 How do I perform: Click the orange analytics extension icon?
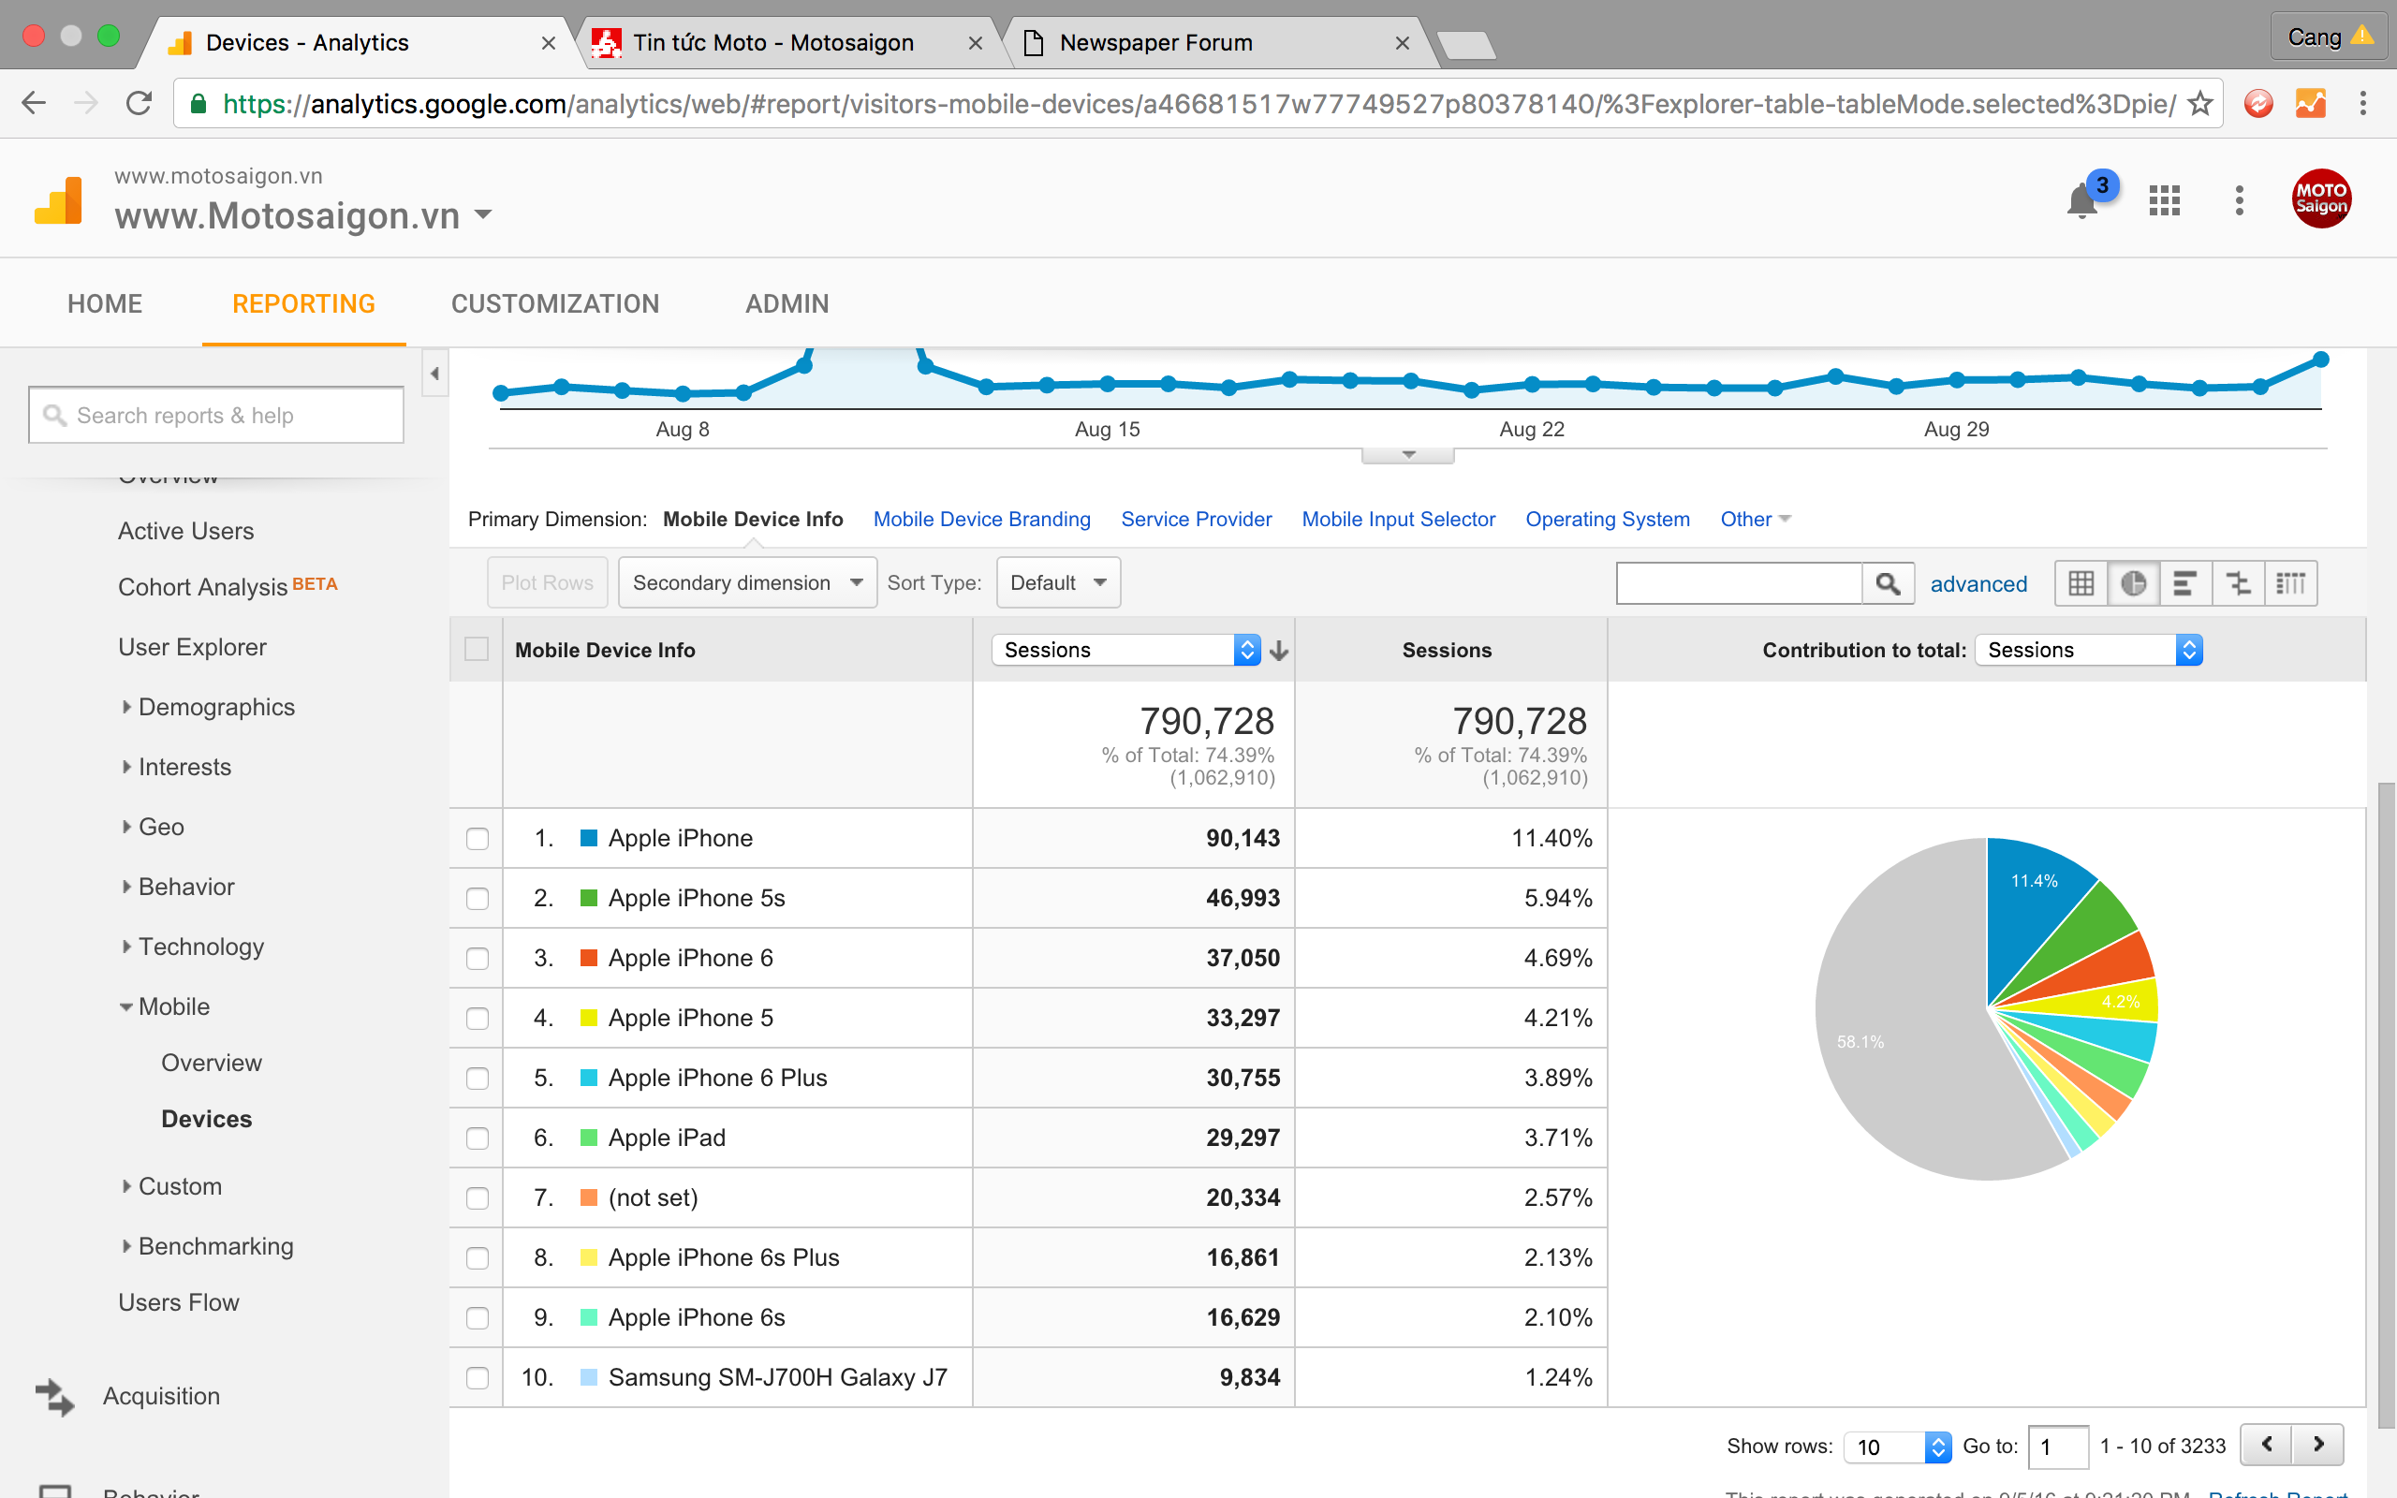(2311, 103)
